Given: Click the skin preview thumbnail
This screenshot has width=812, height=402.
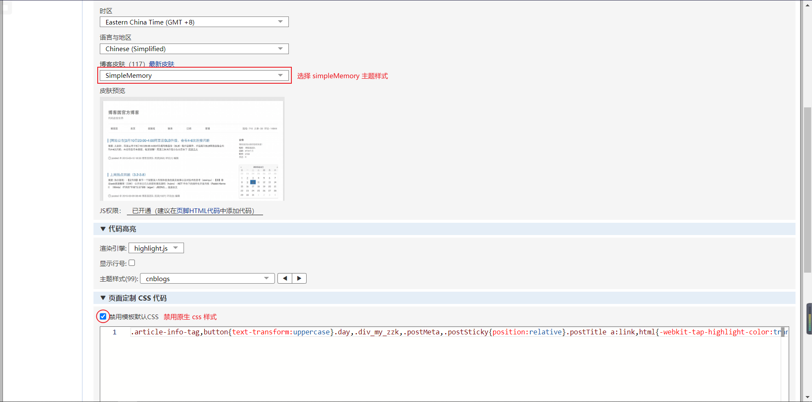Looking at the screenshot, I should pos(192,149).
